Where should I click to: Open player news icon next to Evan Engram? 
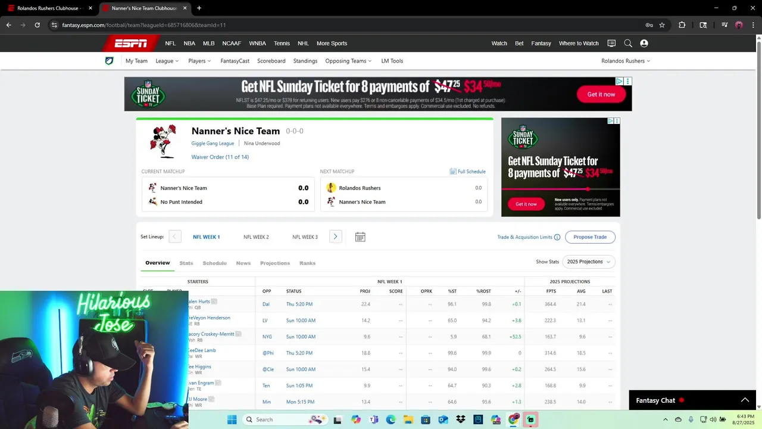[218, 383]
